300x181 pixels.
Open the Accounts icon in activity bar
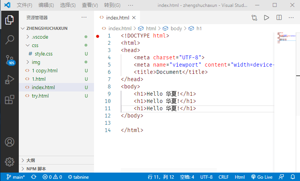coord(9,142)
